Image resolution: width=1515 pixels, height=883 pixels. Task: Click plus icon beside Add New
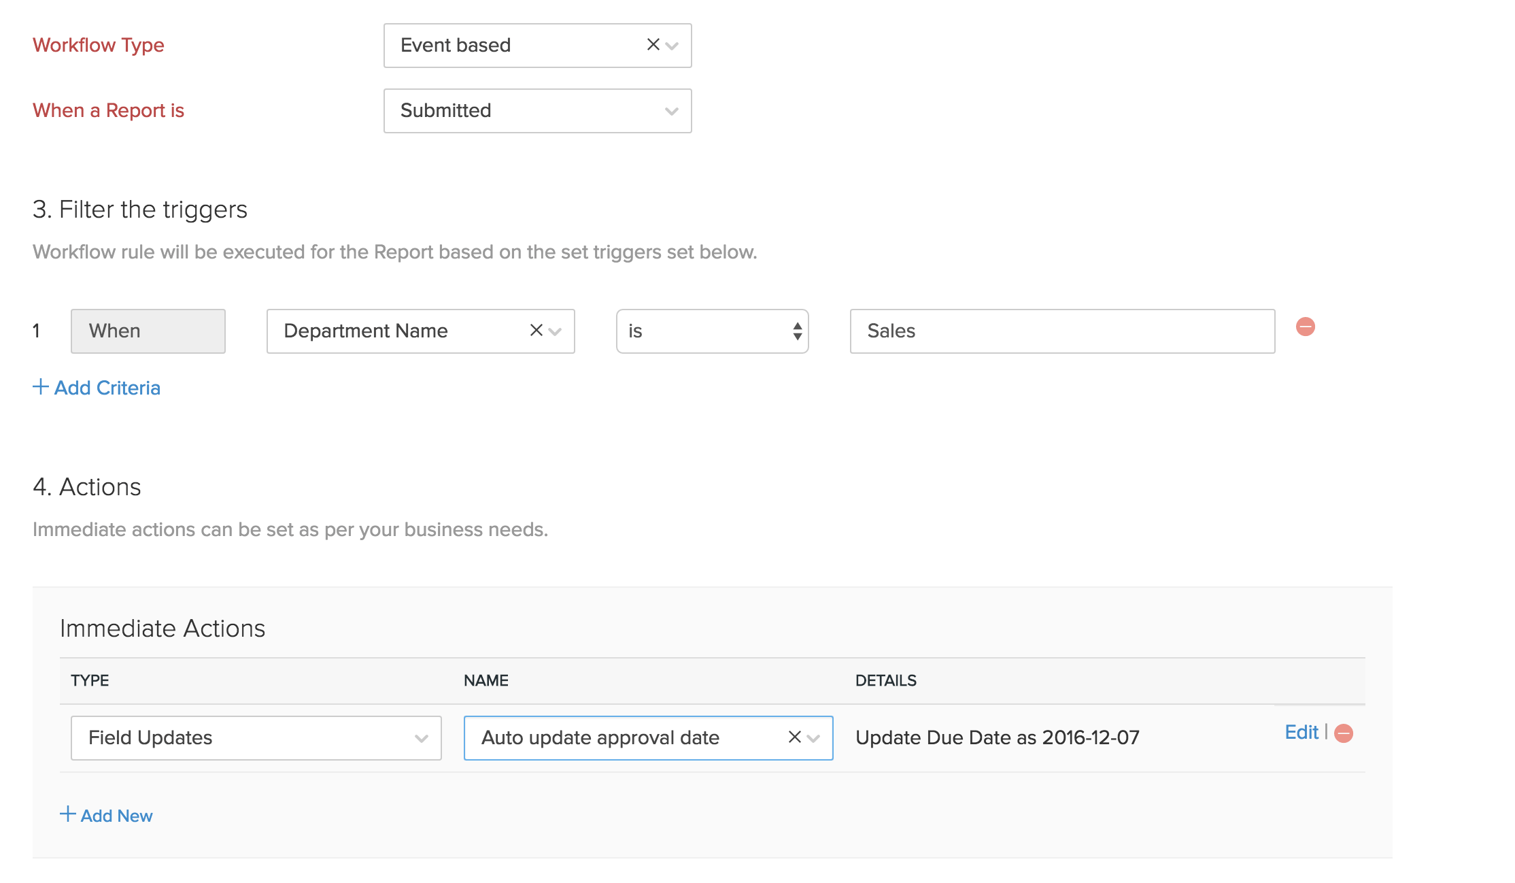[67, 814]
